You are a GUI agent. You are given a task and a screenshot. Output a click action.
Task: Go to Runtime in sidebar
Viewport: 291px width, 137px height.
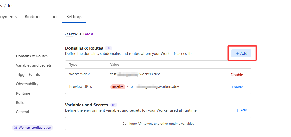tap(23, 93)
